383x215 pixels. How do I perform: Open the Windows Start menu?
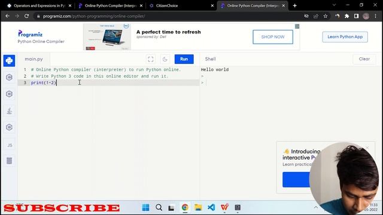click(145, 207)
